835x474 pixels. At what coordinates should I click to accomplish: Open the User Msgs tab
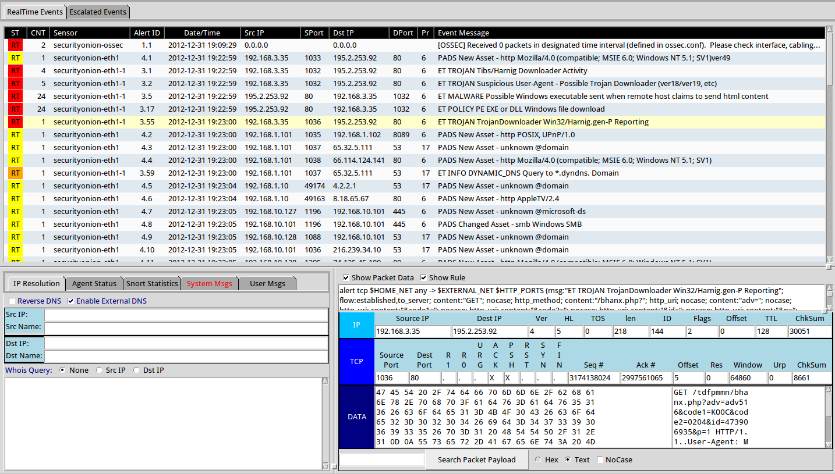point(267,283)
